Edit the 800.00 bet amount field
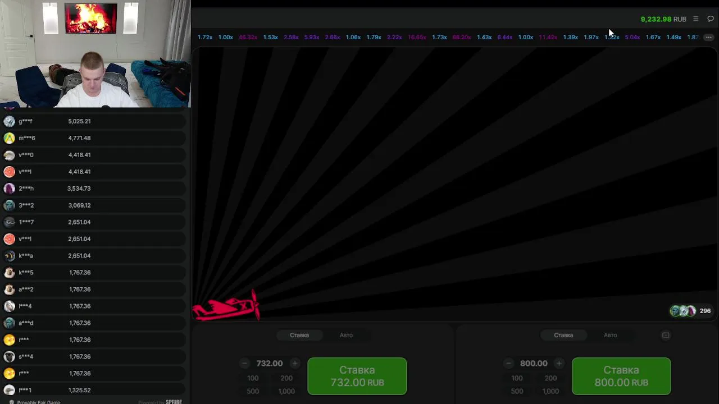Screen dimensions: 719x404 [534, 364]
